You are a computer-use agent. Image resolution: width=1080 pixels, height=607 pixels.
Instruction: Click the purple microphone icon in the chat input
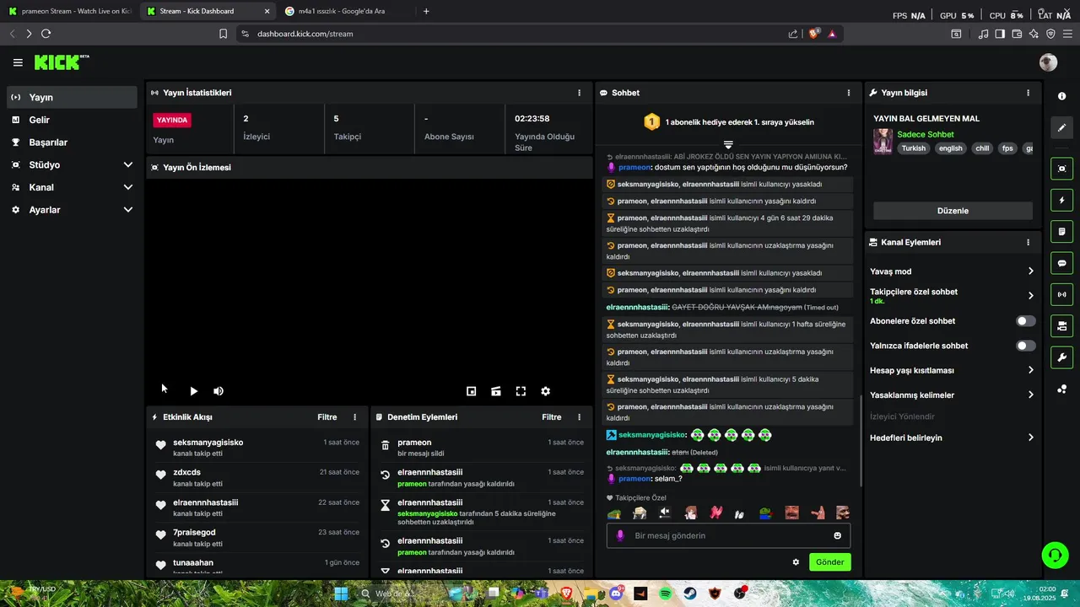coord(620,535)
